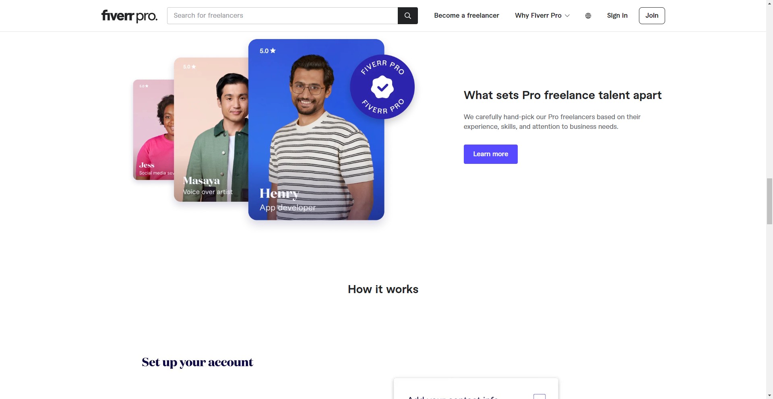Select Jess Social media card
This screenshot has height=399, width=773.
point(153,130)
